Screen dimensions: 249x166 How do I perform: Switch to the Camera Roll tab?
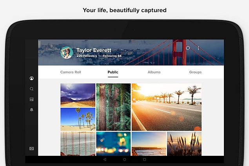click(x=71, y=72)
